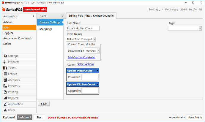The width and height of the screenshot is (205, 122).
Task: Click the Tickets books icon
Action: 5,68
